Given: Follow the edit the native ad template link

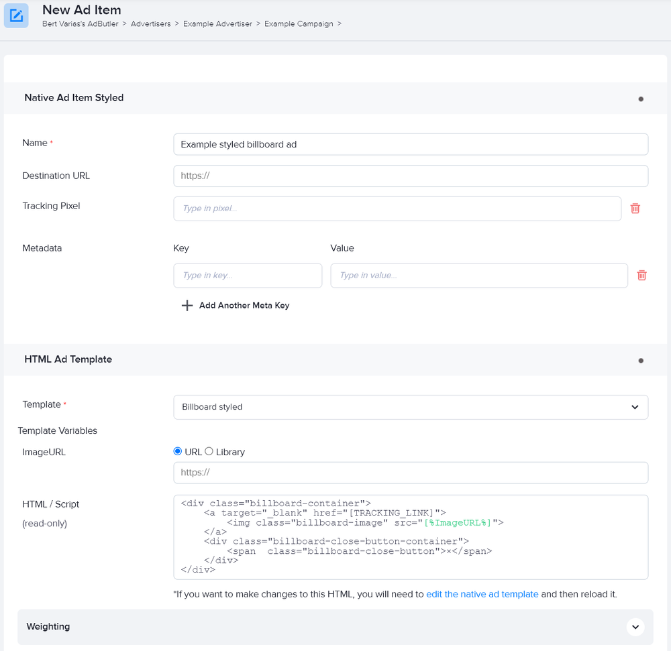Looking at the screenshot, I should pos(482,594).
